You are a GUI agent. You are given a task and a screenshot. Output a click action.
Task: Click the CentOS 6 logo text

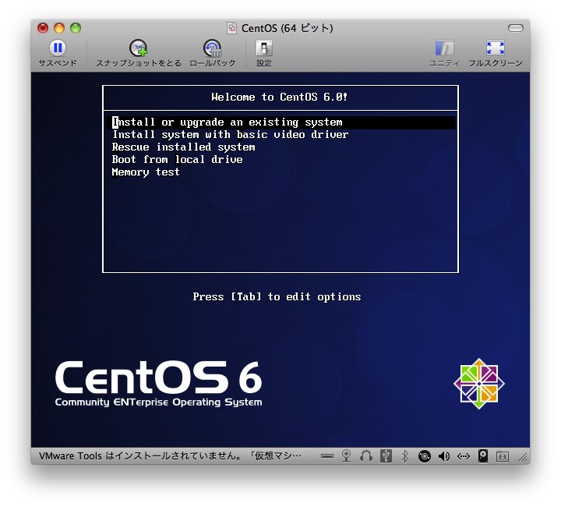click(x=158, y=383)
